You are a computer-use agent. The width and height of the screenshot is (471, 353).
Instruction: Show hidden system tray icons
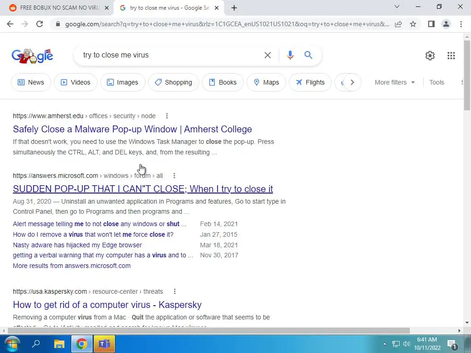385,344
